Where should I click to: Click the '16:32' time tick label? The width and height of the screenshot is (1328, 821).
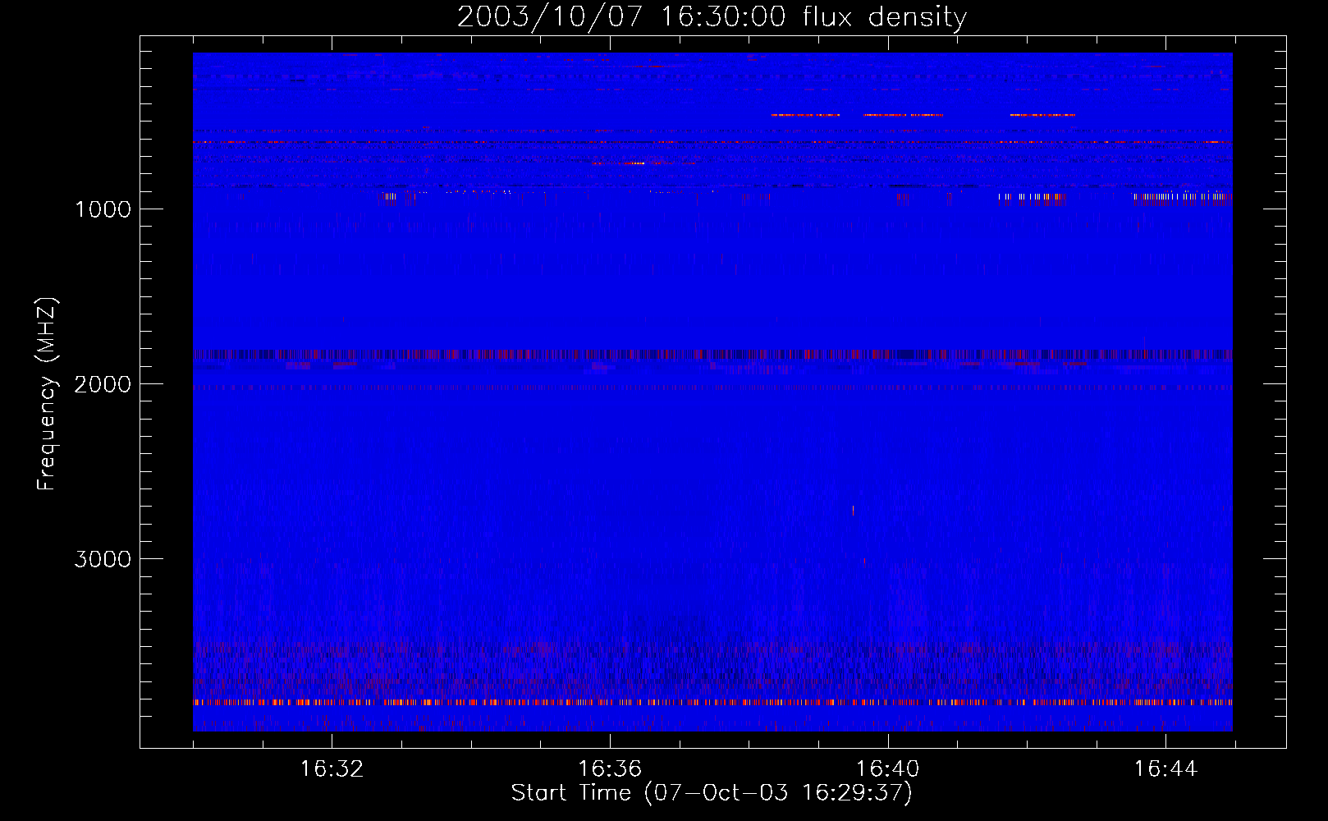pos(332,769)
